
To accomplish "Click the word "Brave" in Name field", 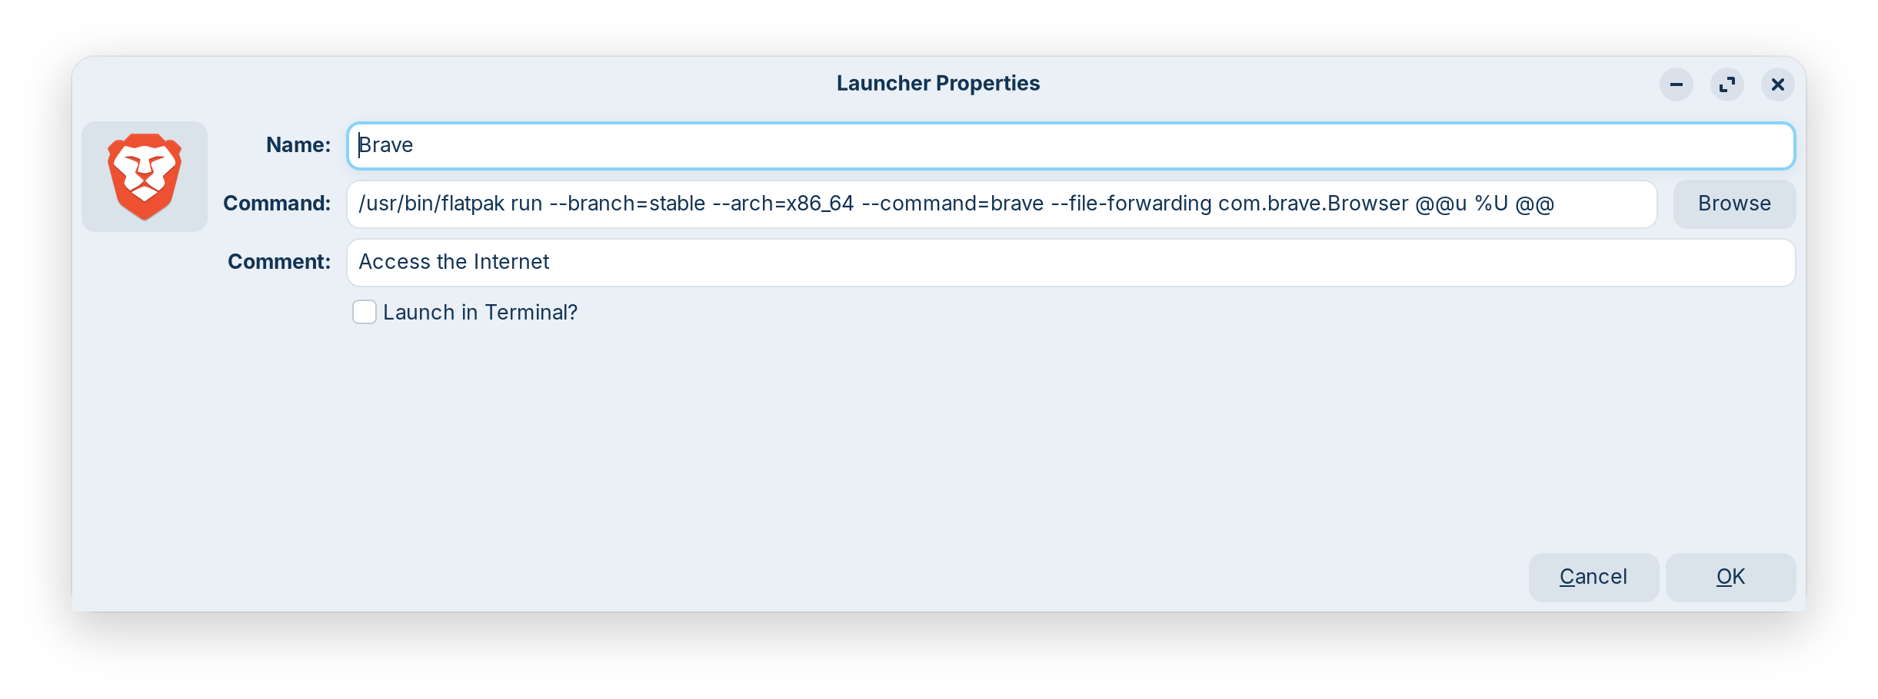I will (x=386, y=146).
